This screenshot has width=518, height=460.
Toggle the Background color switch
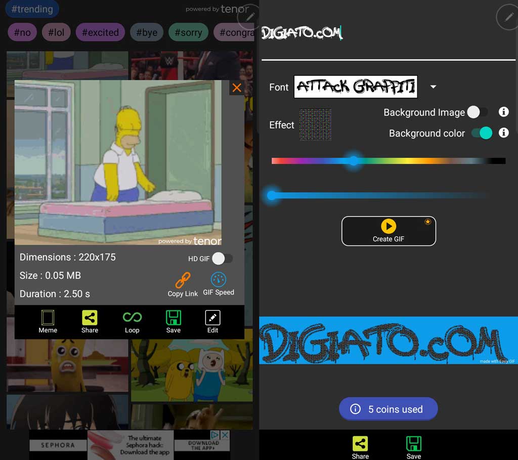482,133
